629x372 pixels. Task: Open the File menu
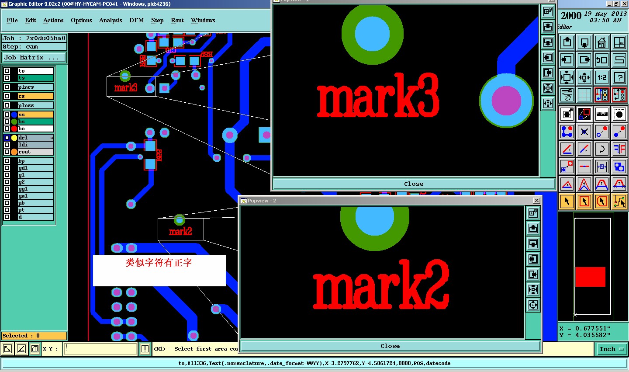(x=12, y=20)
